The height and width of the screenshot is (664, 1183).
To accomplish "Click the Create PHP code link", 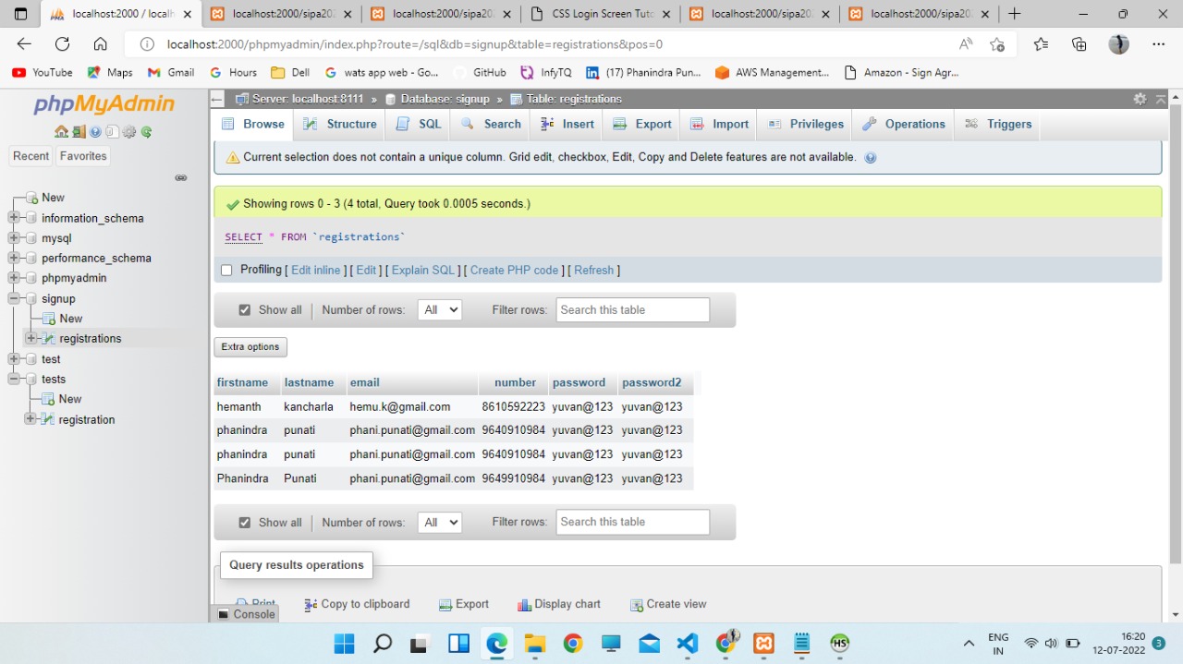I will (x=515, y=271).
